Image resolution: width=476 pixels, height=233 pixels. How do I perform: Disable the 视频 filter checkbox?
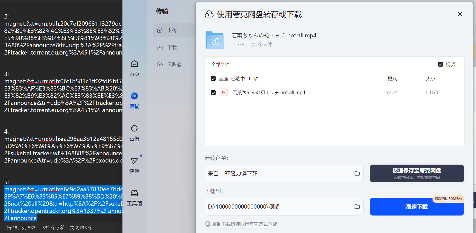(x=440, y=64)
